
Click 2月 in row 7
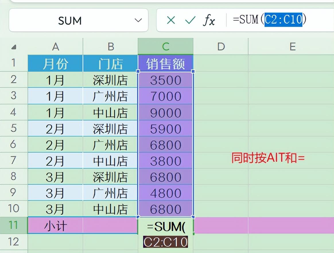pyautogui.click(x=55, y=161)
